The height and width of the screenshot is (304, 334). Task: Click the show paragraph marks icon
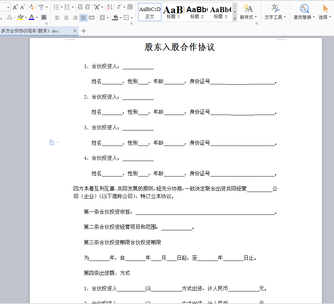(119, 7)
